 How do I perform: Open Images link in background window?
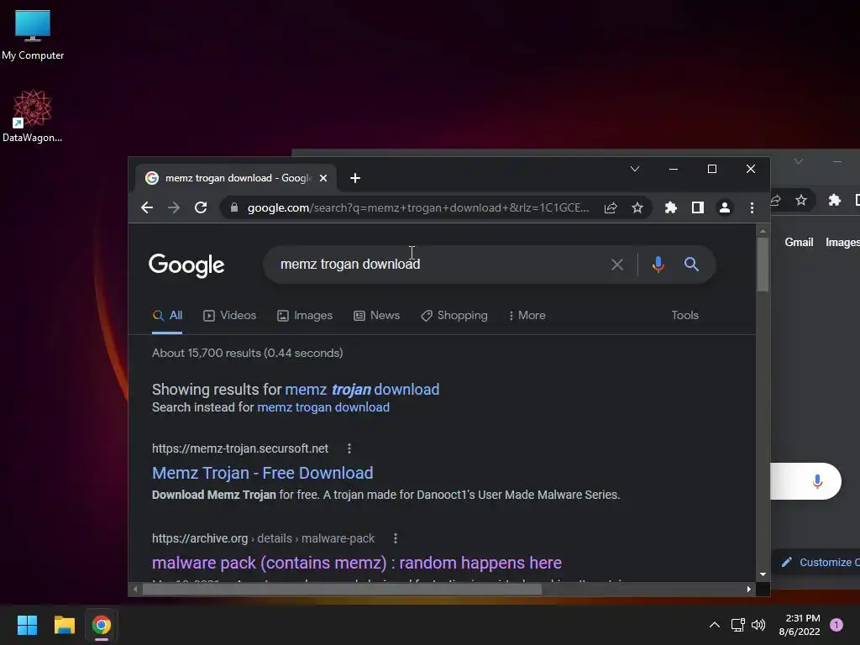[x=842, y=243]
